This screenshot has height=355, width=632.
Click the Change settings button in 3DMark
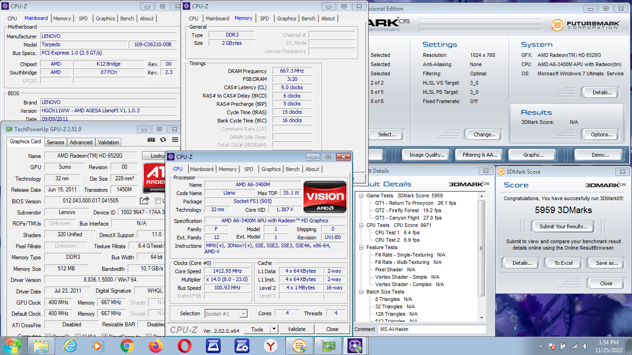tap(484, 135)
